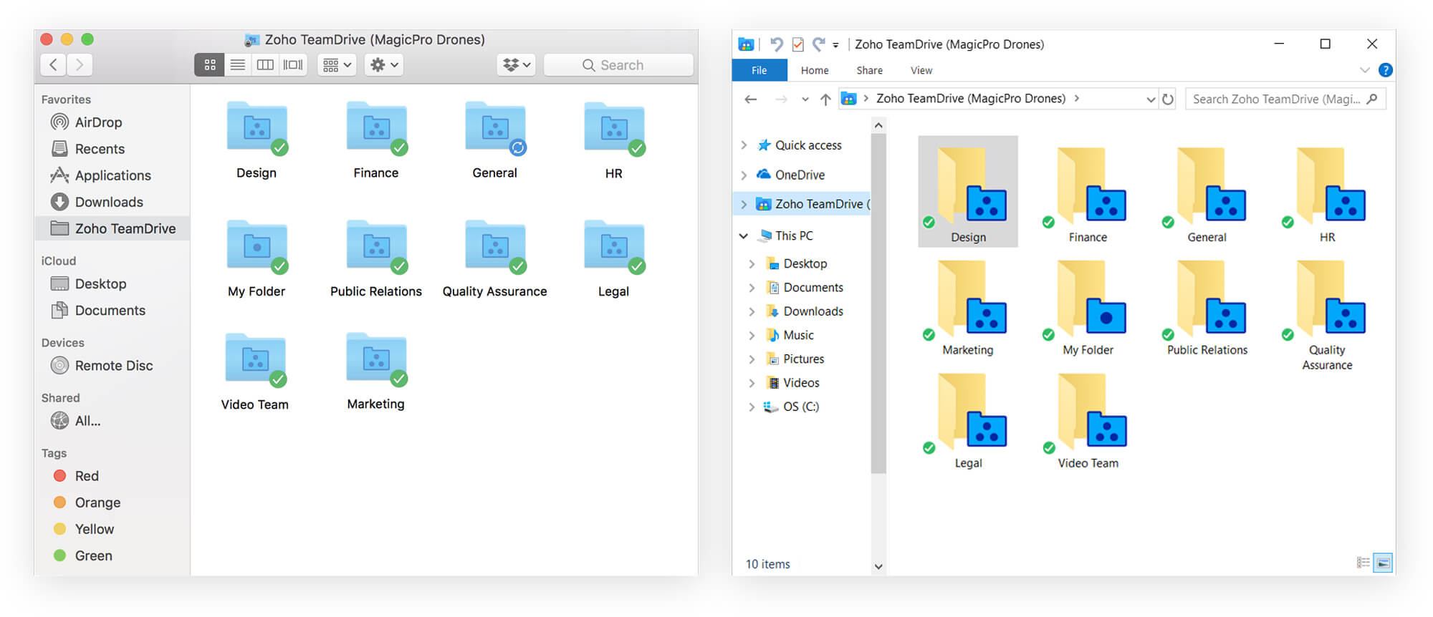Click the Dropbox toolbar icon in Finder
This screenshot has width=1433, height=617.
(x=516, y=65)
